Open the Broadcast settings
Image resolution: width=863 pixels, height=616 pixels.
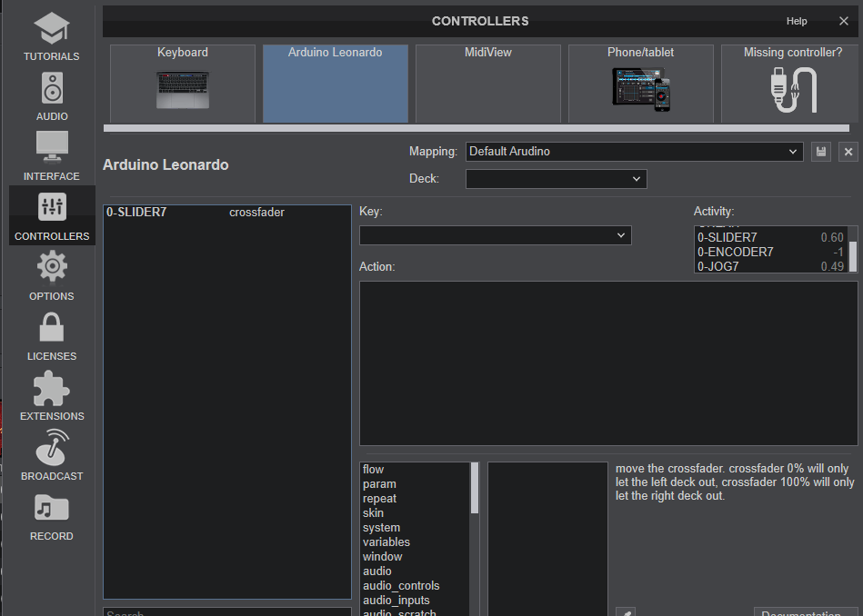pos(51,455)
